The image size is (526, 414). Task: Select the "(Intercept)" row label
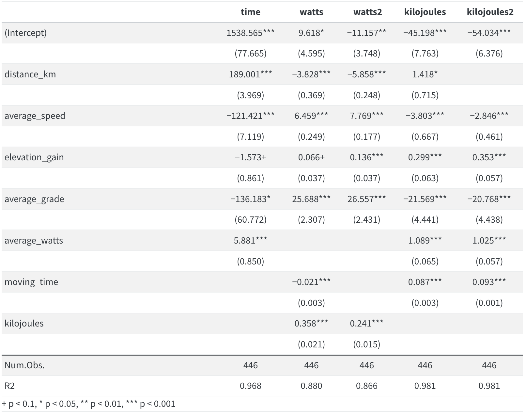[x=25, y=33]
